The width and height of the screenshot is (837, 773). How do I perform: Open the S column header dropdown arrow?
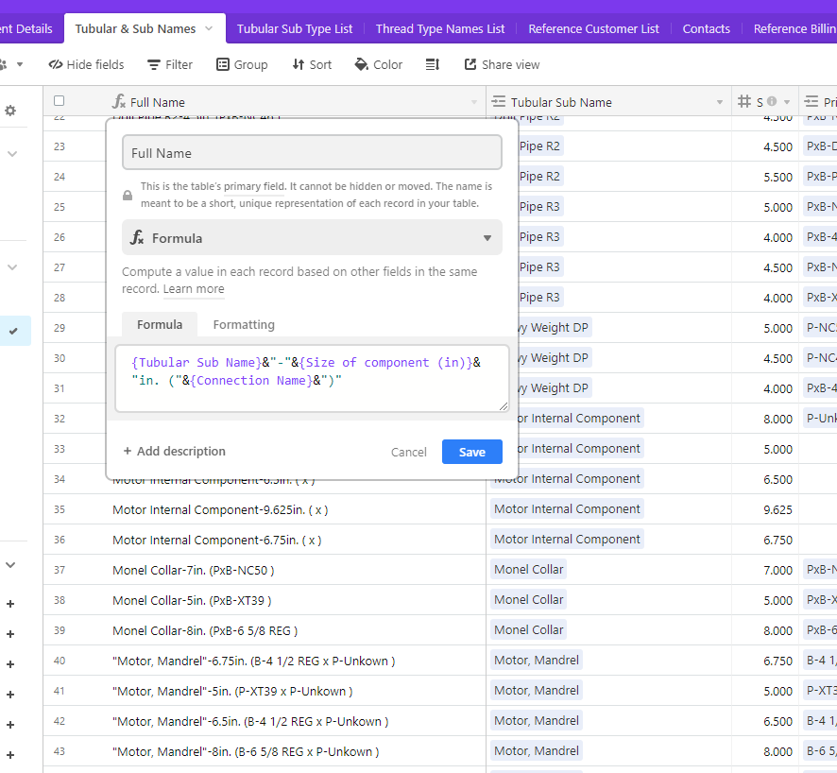tap(787, 102)
